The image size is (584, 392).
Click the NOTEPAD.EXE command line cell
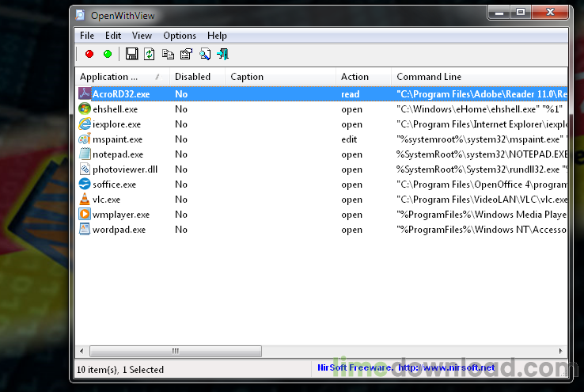[x=482, y=154]
